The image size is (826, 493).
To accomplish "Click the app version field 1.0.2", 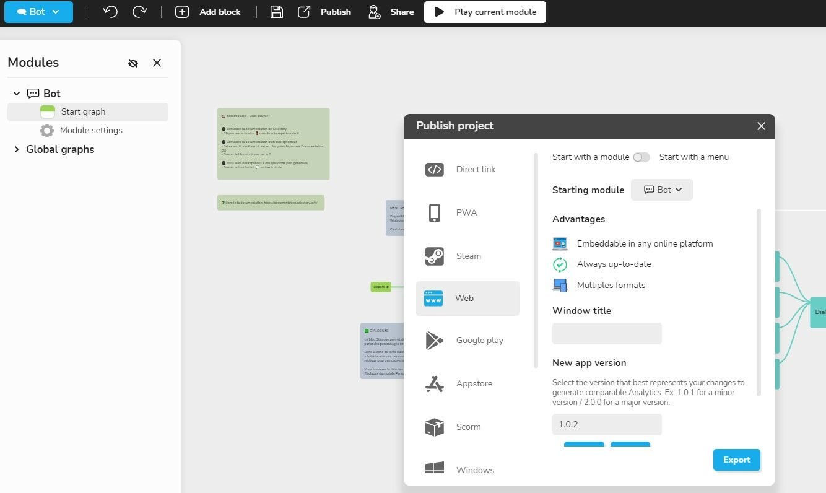I will tap(607, 425).
